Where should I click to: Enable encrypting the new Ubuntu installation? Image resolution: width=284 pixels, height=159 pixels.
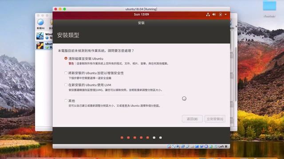[66, 73]
